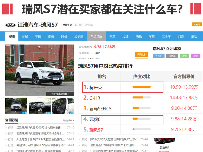Switch to 车型详解 tab
Viewport: 203px width, 152px height.
(96, 36)
